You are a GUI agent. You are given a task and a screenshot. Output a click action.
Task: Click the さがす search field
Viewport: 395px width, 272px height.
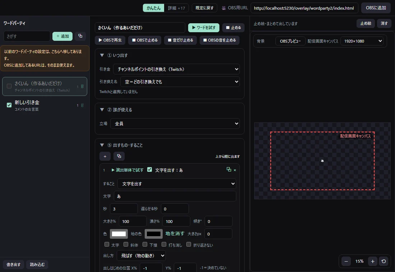pos(27,36)
